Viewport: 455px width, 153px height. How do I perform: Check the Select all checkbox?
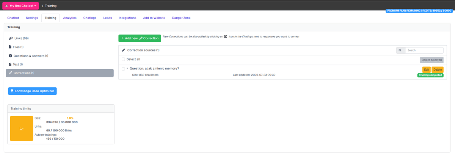[123, 59]
